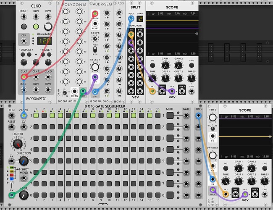Click the third jack in SPLIT's 1-8 column
The image size is (273, 210).
[x=131, y=50]
